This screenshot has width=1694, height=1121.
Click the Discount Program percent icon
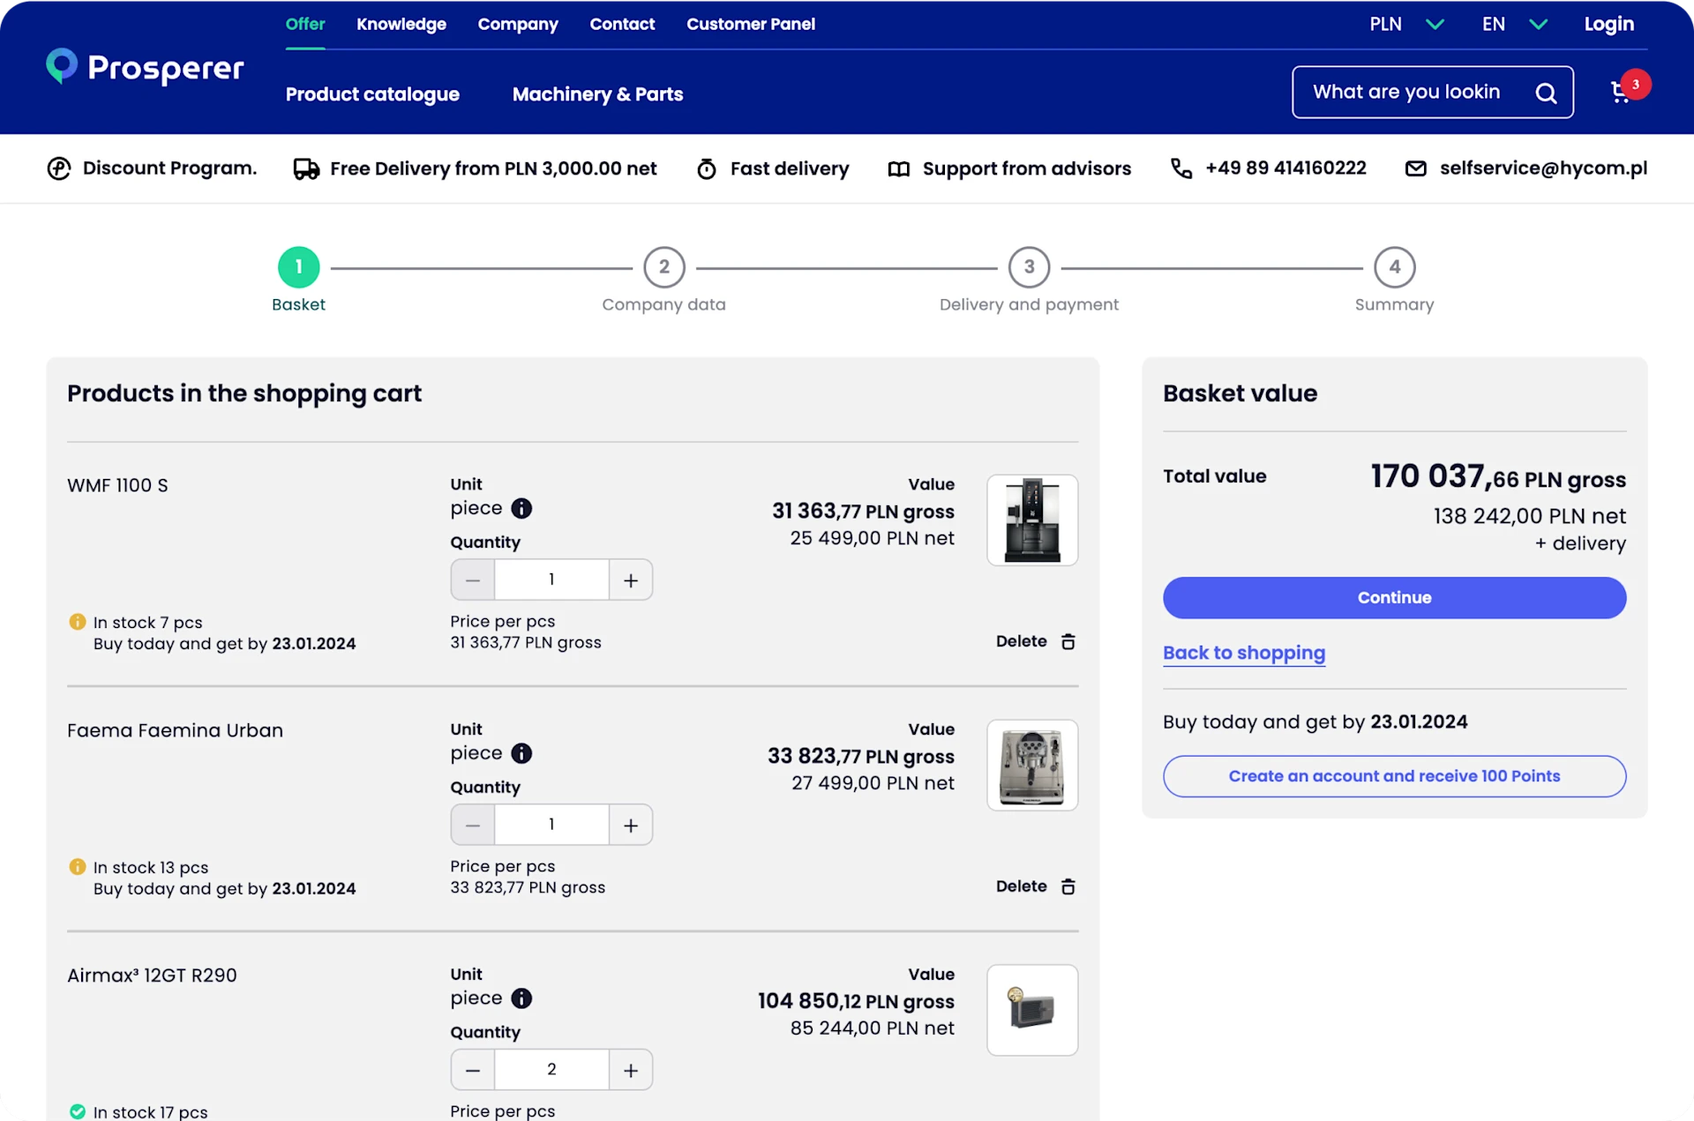click(x=58, y=168)
